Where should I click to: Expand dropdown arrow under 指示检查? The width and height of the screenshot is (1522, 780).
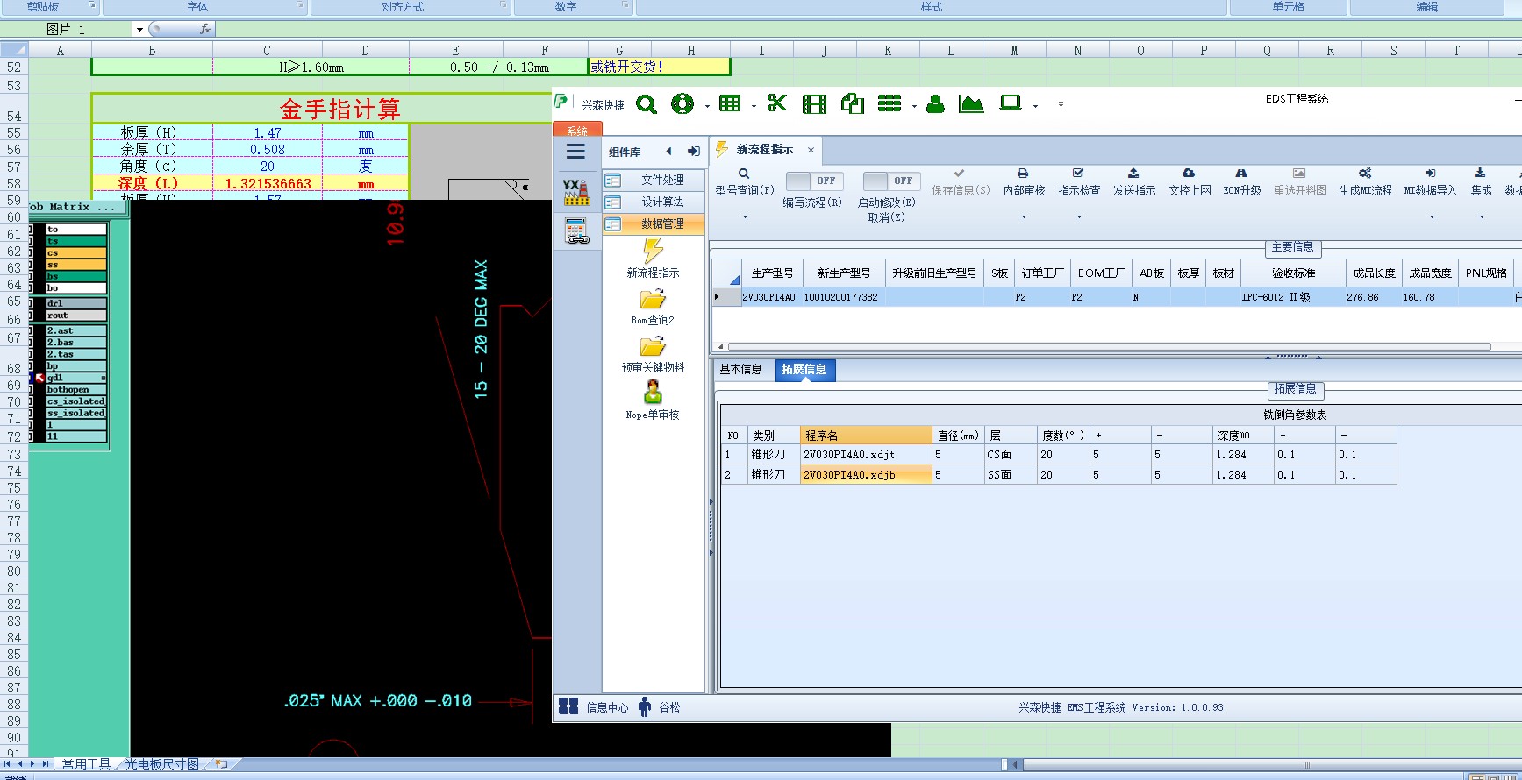[1079, 217]
